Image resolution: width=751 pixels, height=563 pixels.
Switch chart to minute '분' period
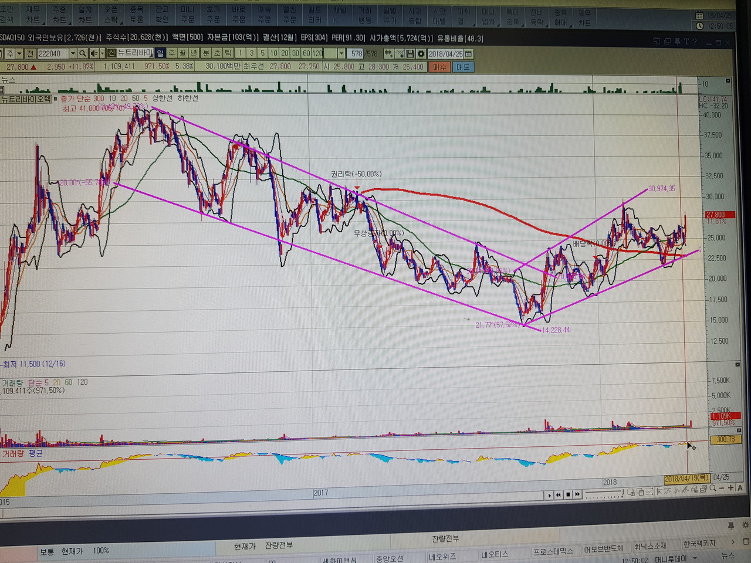coord(206,53)
